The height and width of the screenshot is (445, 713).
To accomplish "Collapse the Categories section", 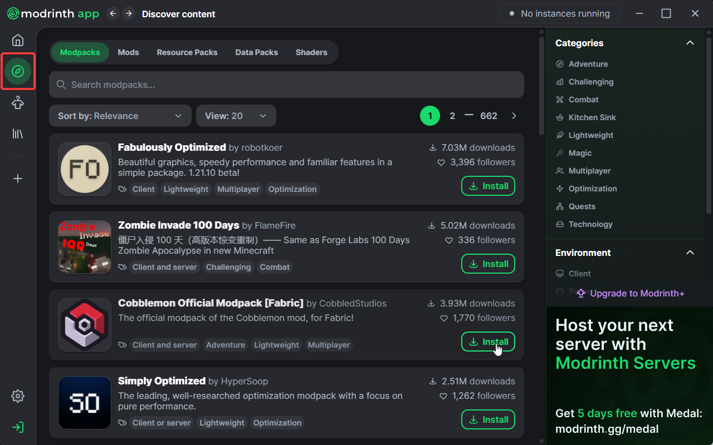I will [x=690, y=43].
